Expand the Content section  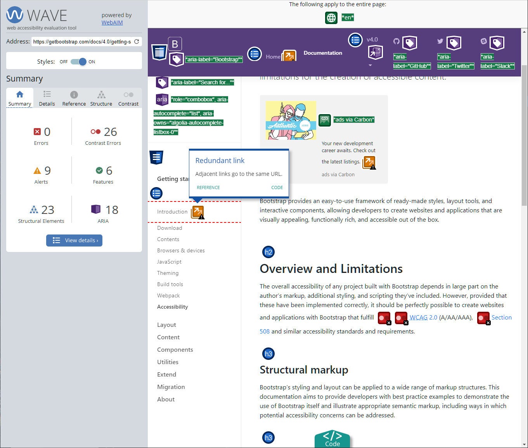click(x=168, y=337)
